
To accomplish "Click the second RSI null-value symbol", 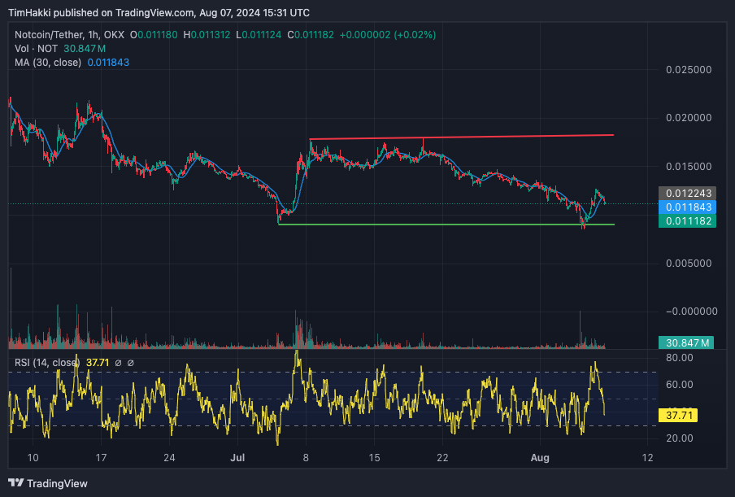I will [131, 363].
